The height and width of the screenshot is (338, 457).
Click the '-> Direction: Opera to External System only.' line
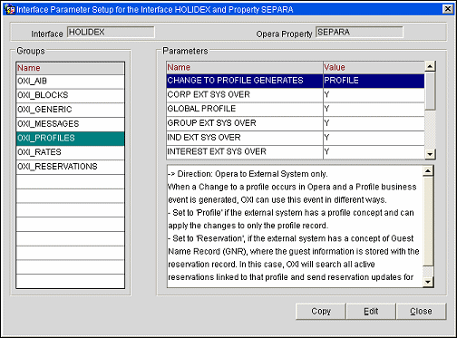click(248, 174)
